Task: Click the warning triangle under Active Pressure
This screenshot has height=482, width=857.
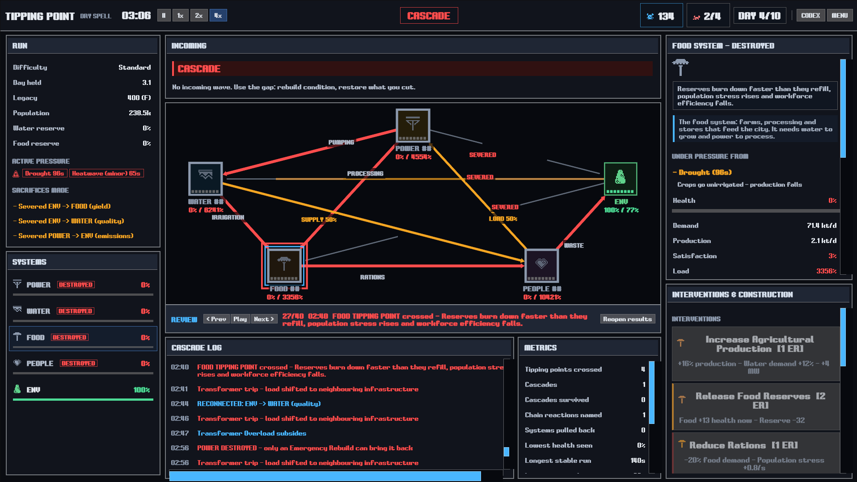Action: point(16,174)
